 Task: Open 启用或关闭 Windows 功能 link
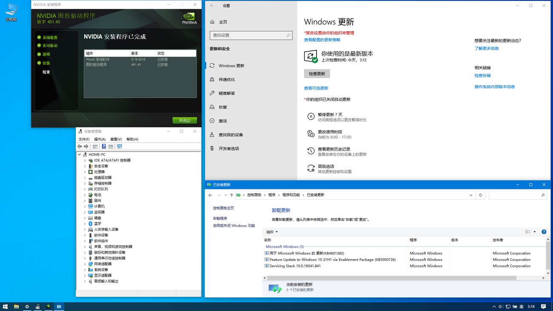234,226
